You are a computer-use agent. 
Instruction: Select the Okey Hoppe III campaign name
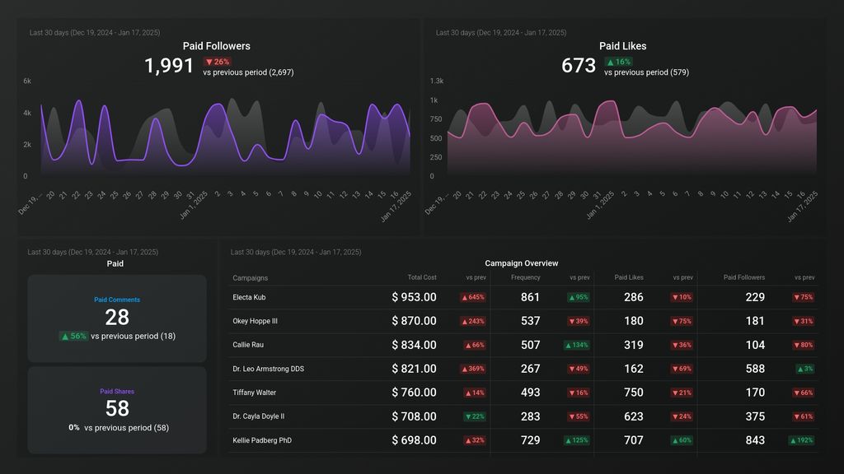pos(255,321)
